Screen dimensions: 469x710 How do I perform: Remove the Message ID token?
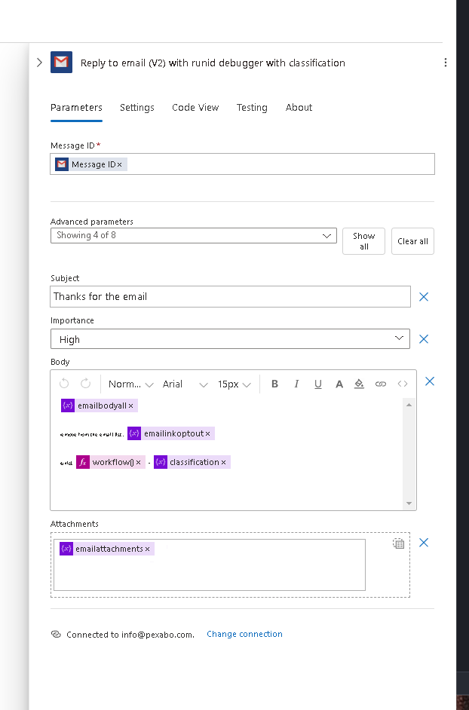click(120, 165)
